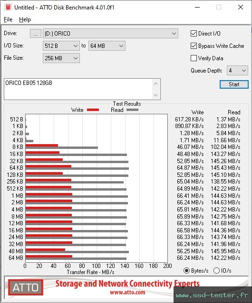Click the Test Results heading
This screenshot has height=303, width=252.
(x=127, y=104)
